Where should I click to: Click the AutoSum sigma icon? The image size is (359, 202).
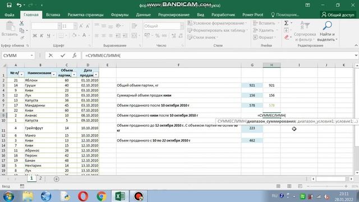tap(286, 23)
